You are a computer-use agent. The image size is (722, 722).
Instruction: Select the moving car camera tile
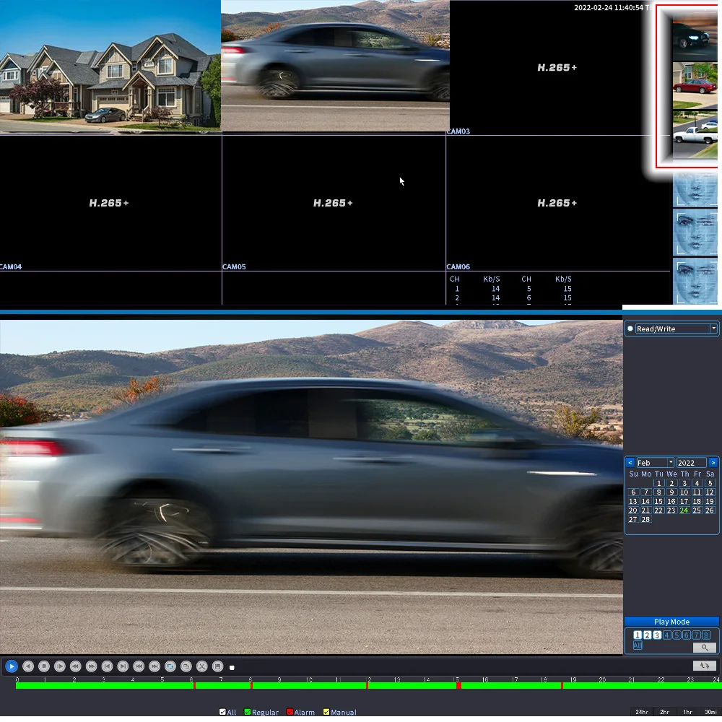click(x=335, y=66)
